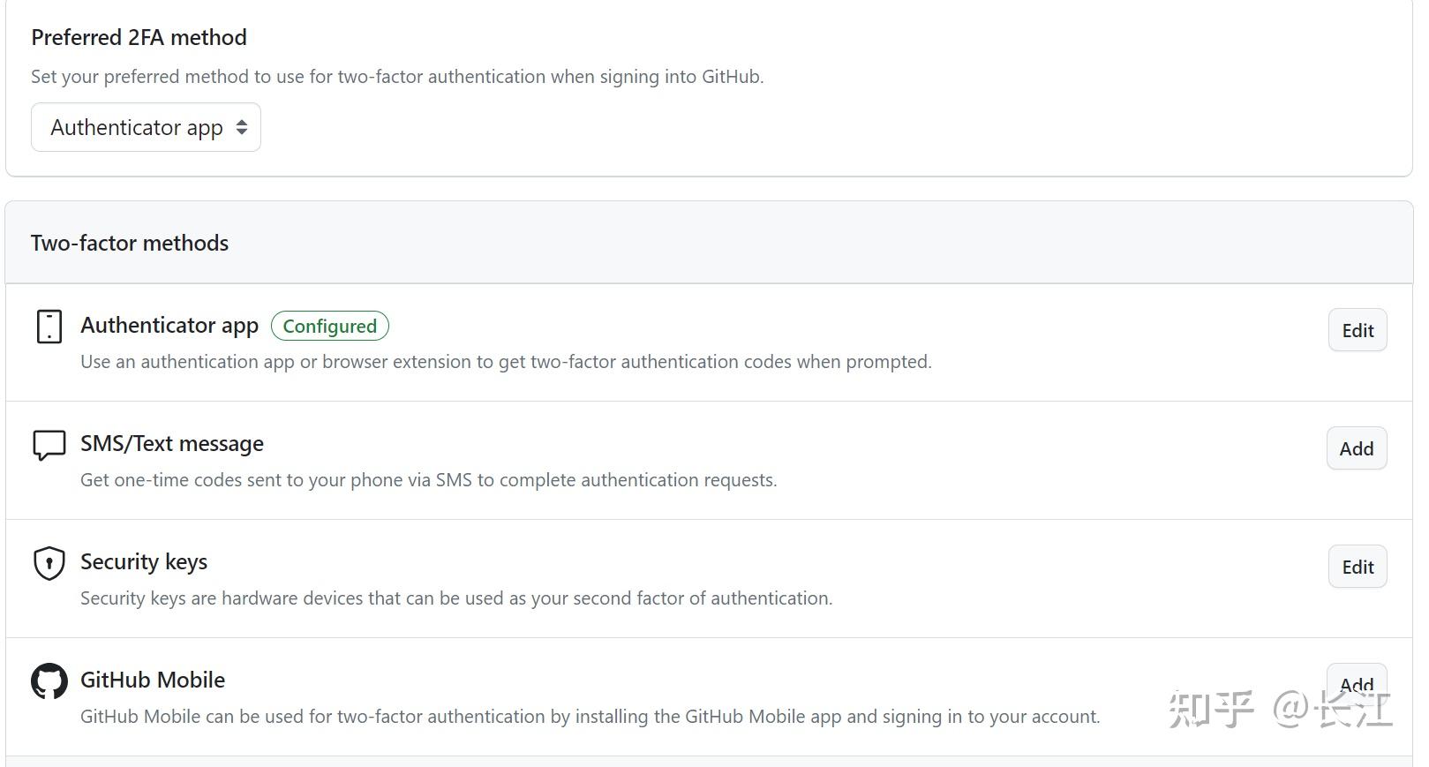
Task: Open the Preferred 2FA method dropdown
Action: (146, 127)
